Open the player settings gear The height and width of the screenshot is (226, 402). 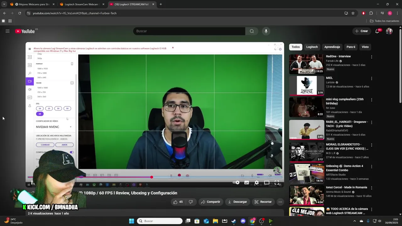coord(257,182)
